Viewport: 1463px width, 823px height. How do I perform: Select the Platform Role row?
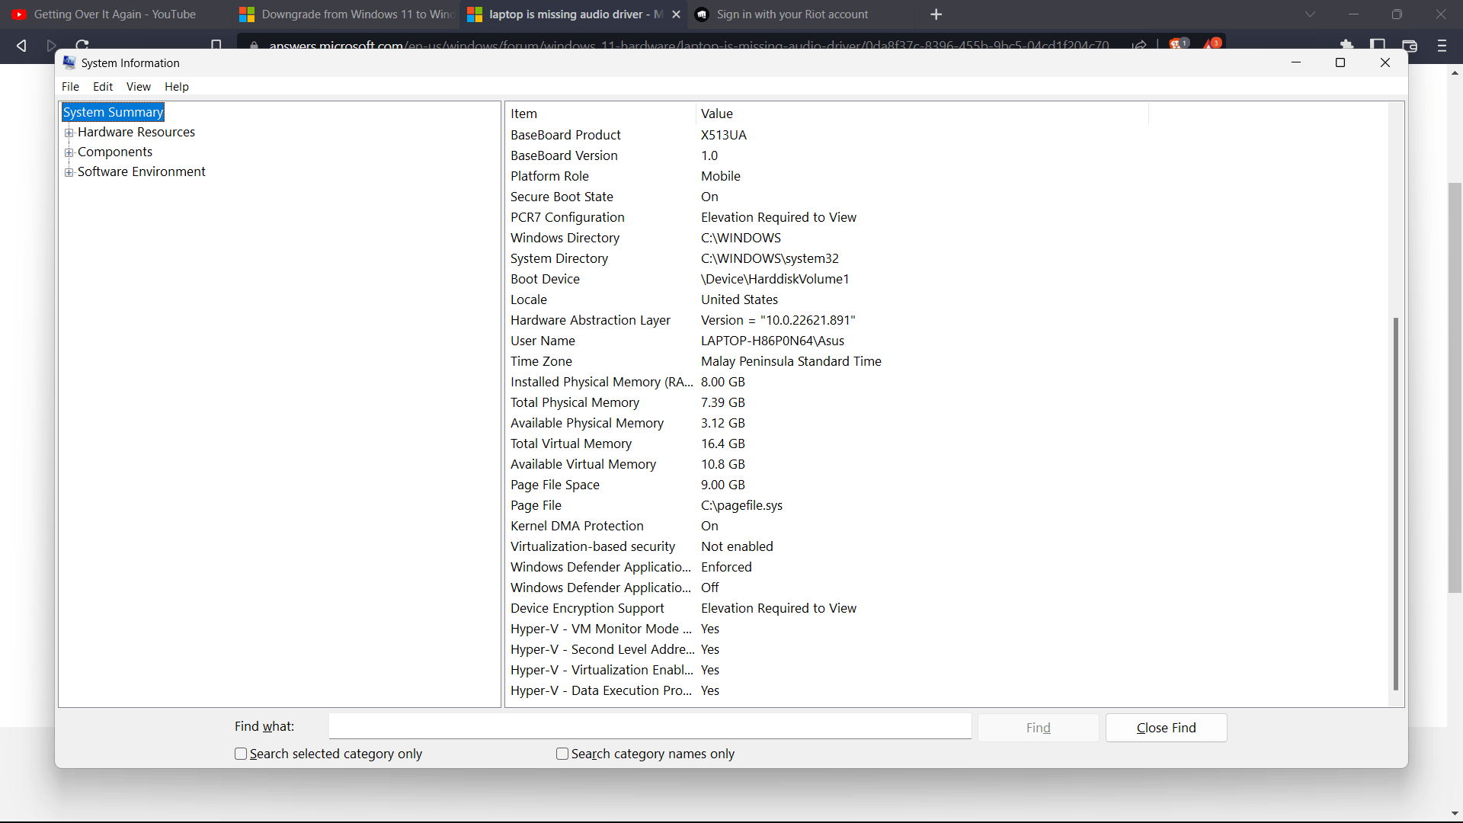pyautogui.click(x=946, y=176)
